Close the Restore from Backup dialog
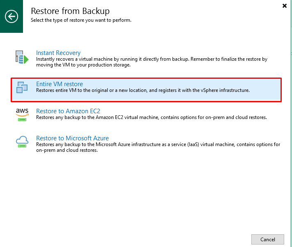The width and height of the screenshot is (292, 247). click(284, 6)
